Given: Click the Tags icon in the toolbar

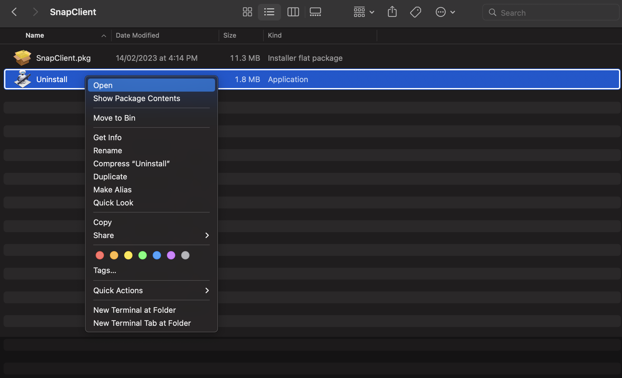Looking at the screenshot, I should coord(415,12).
